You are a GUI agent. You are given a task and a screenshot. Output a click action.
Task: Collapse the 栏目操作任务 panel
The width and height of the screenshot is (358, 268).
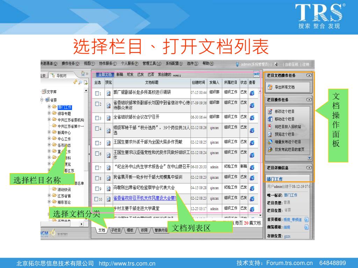click(309, 99)
